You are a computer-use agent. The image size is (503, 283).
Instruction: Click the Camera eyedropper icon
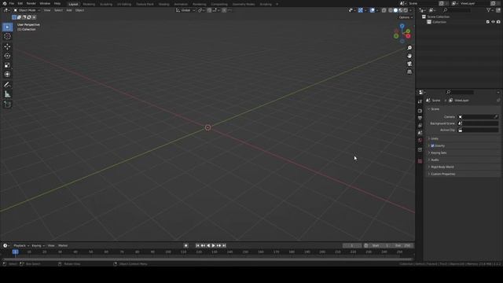coord(496,117)
